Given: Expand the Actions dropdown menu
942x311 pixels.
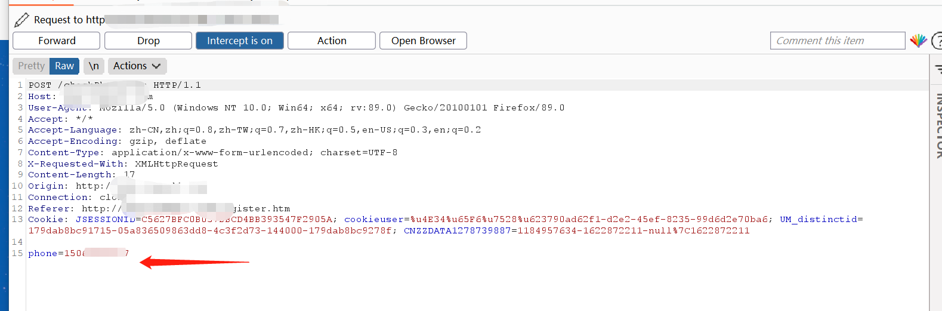Looking at the screenshot, I should click(x=137, y=66).
